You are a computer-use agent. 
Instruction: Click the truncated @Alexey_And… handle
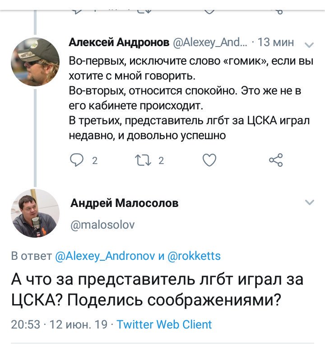coord(209,42)
